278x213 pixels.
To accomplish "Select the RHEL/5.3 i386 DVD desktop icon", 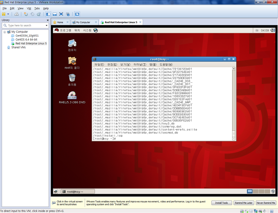I will click(72, 97).
